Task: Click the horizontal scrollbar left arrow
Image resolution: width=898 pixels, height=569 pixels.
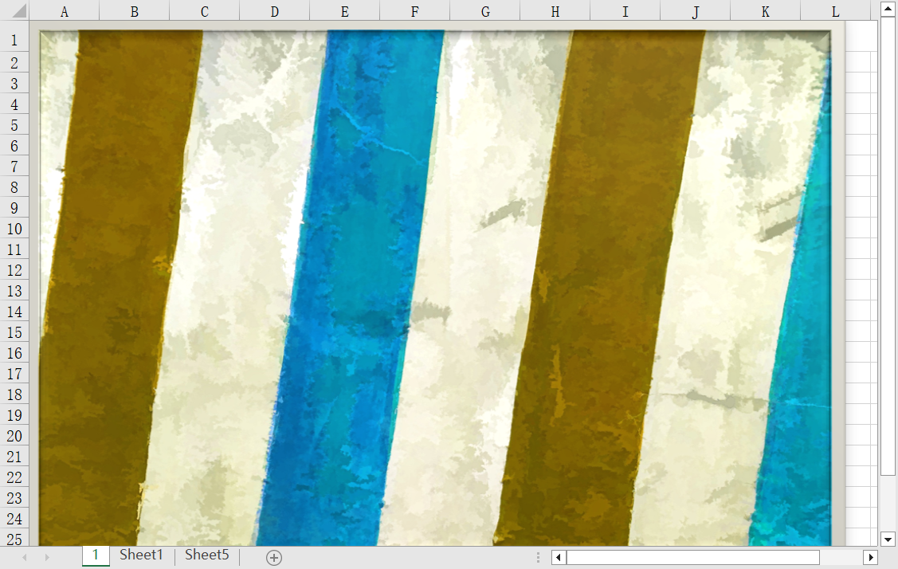Action: [x=559, y=557]
